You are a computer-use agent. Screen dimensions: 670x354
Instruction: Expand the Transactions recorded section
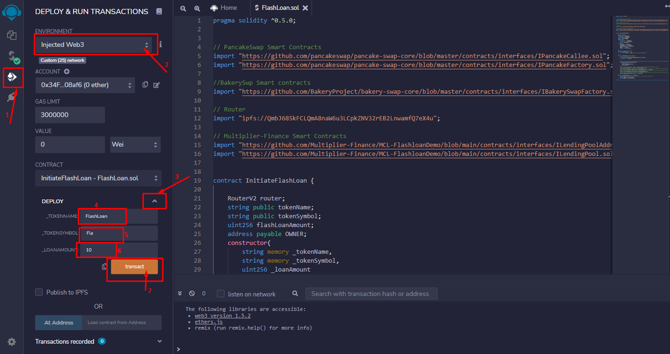[x=159, y=341]
